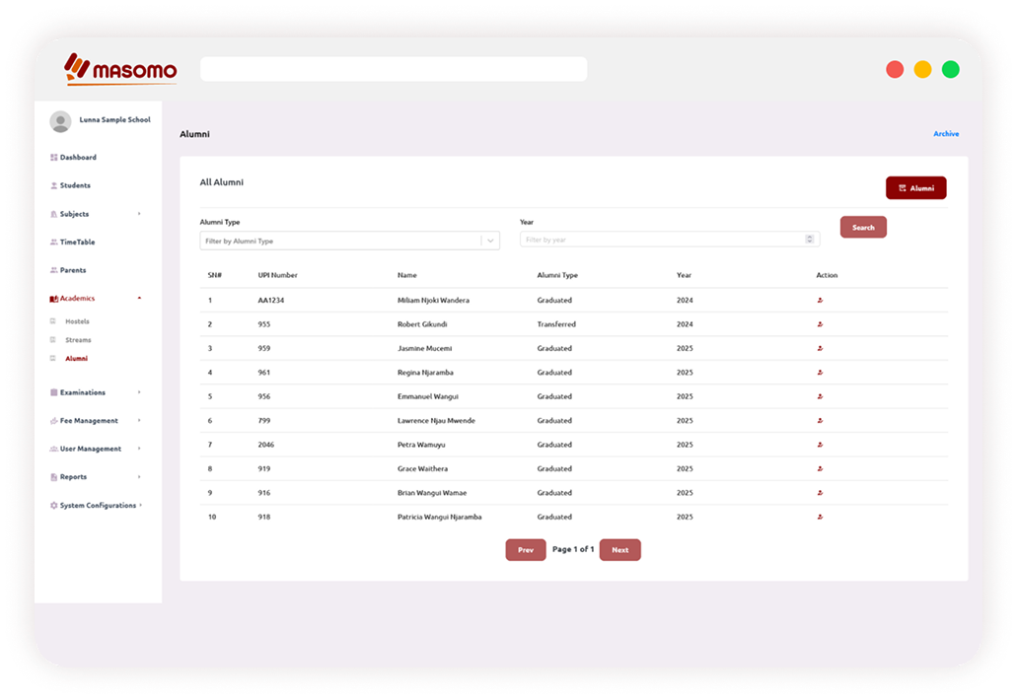Click the Parents sidebar icon
Viewport: 1017px width, 699px height.
point(54,270)
